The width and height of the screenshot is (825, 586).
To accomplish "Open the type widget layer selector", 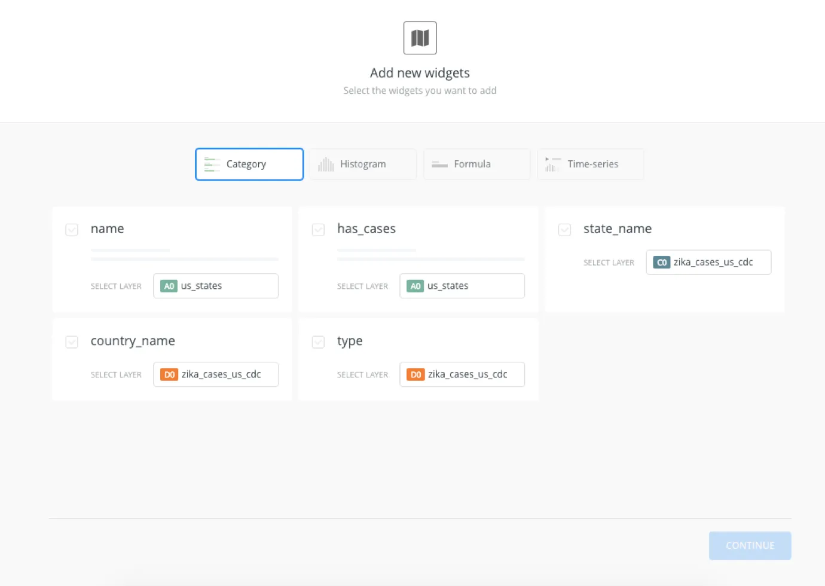I will [462, 374].
